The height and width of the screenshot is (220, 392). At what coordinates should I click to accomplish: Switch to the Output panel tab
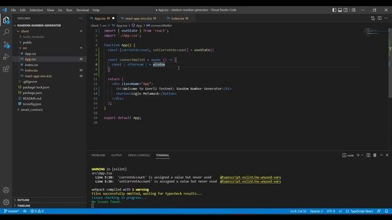tap(116, 155)
